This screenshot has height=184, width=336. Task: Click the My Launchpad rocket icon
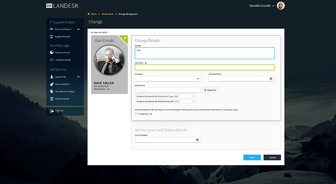tap(51, 84)
